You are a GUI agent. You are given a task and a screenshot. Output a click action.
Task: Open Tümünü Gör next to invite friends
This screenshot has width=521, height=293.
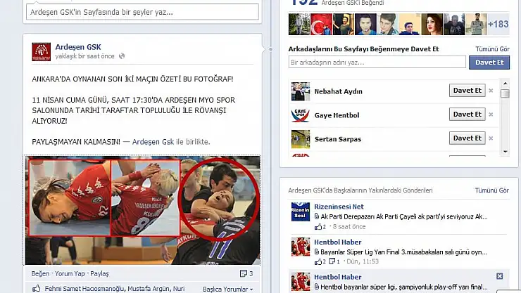tap(492, 49)
